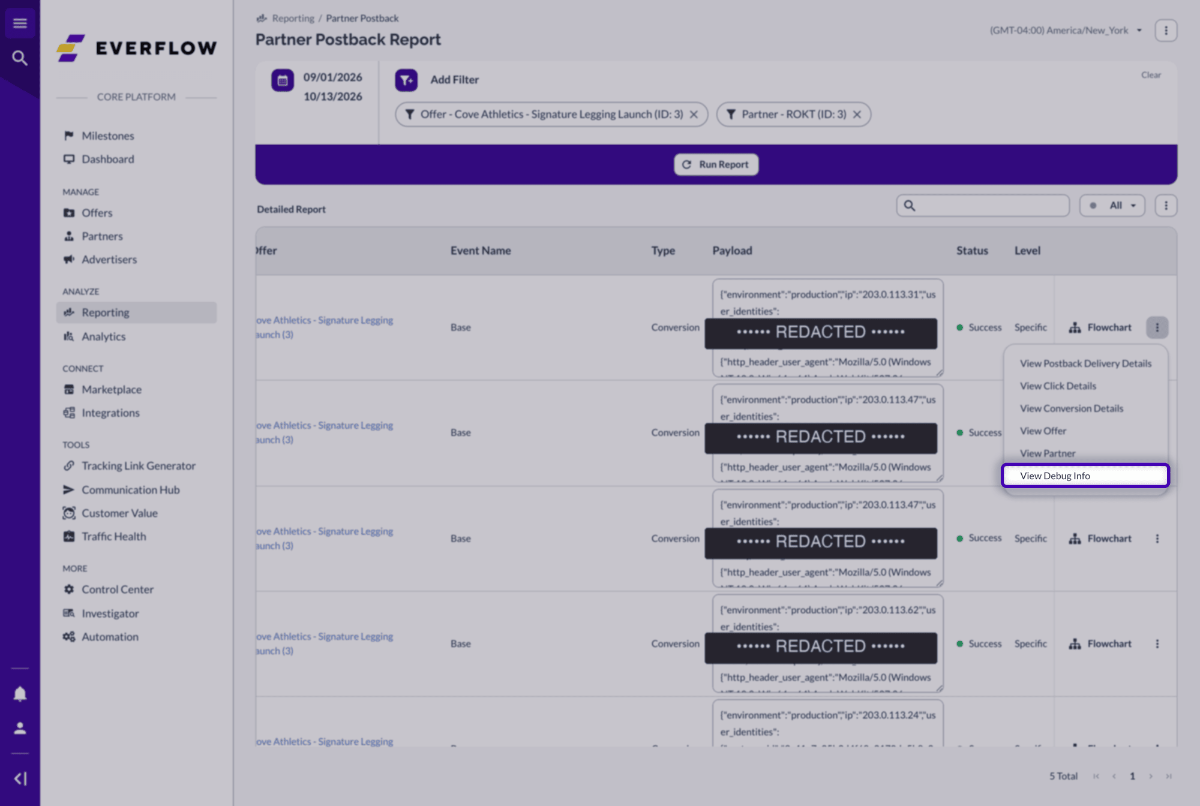Open Offers under Manage

(97, 213)
